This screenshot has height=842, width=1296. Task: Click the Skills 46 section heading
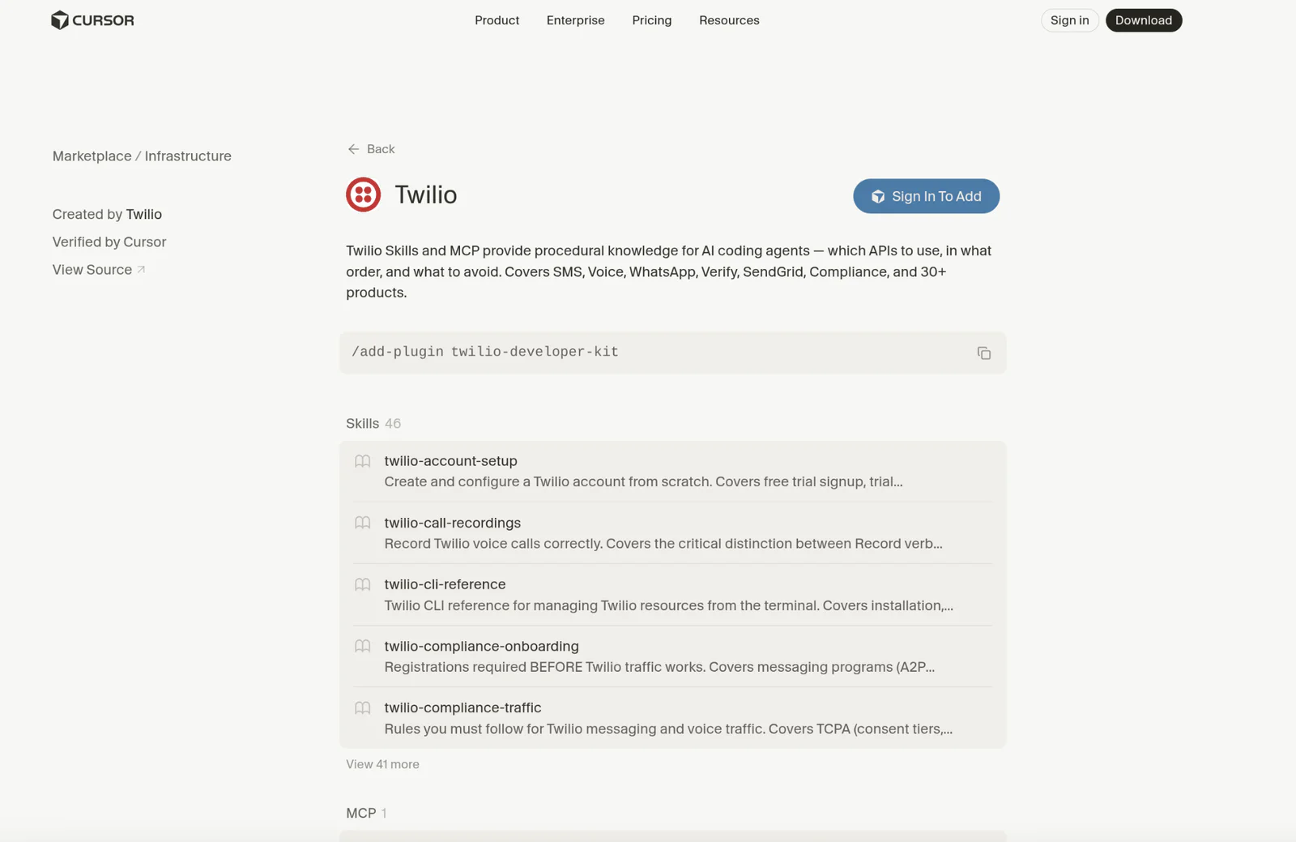(x=373, y=423)
